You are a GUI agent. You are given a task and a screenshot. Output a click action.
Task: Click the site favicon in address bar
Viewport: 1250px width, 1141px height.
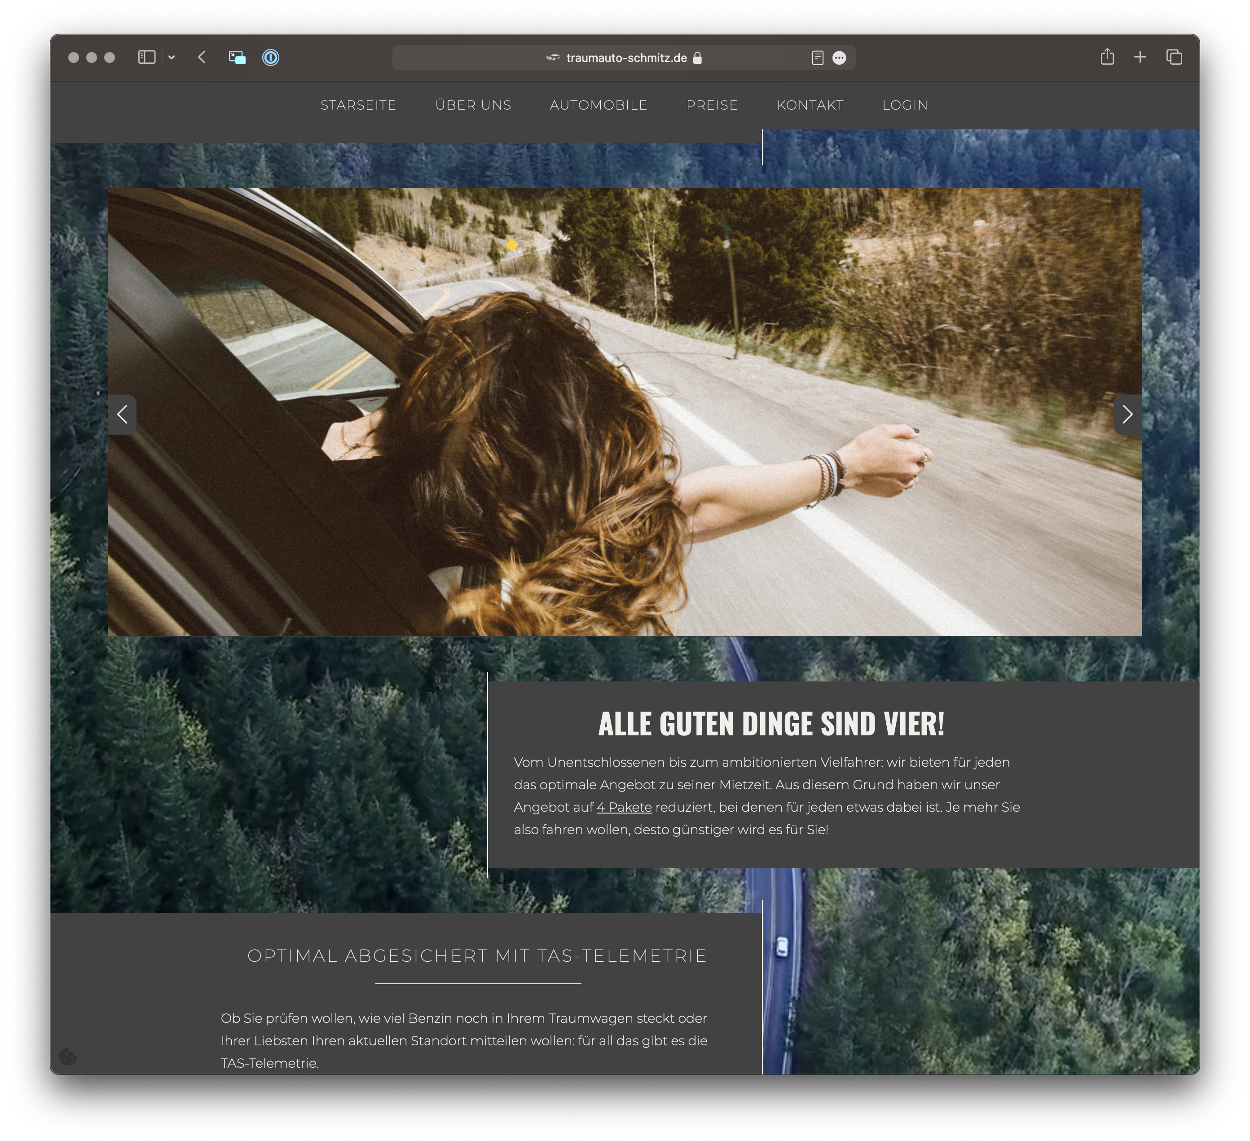[552, 57]
